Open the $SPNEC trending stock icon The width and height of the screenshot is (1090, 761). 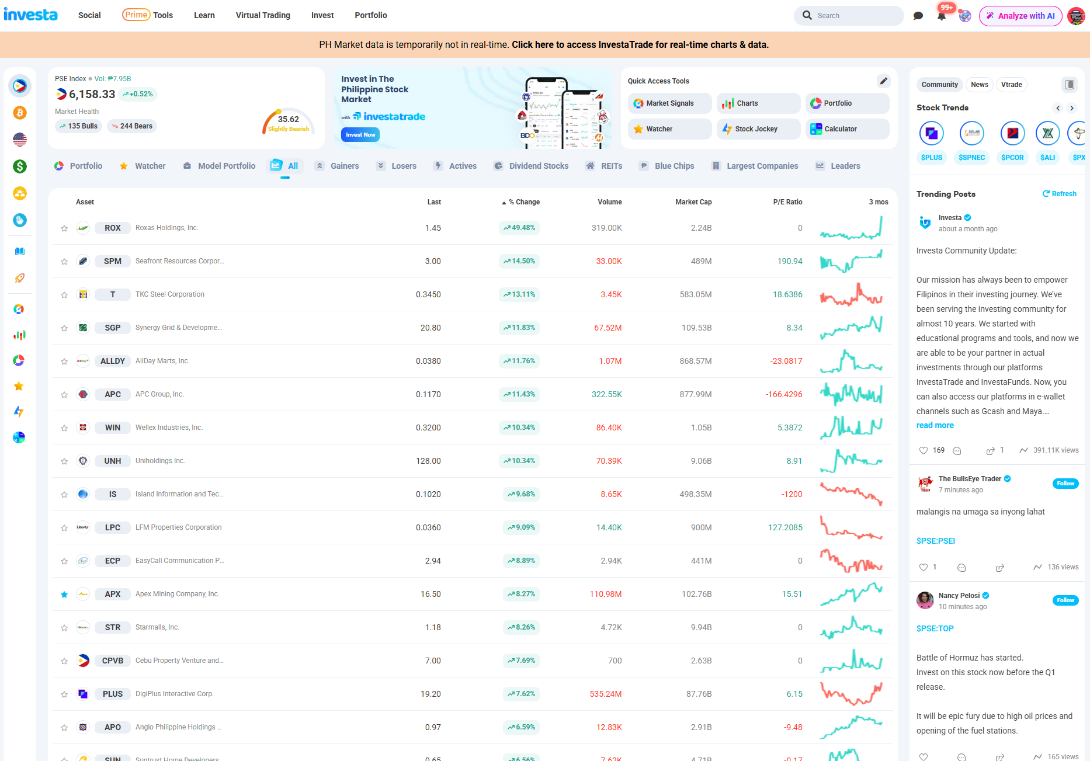(x=972, y=134)
